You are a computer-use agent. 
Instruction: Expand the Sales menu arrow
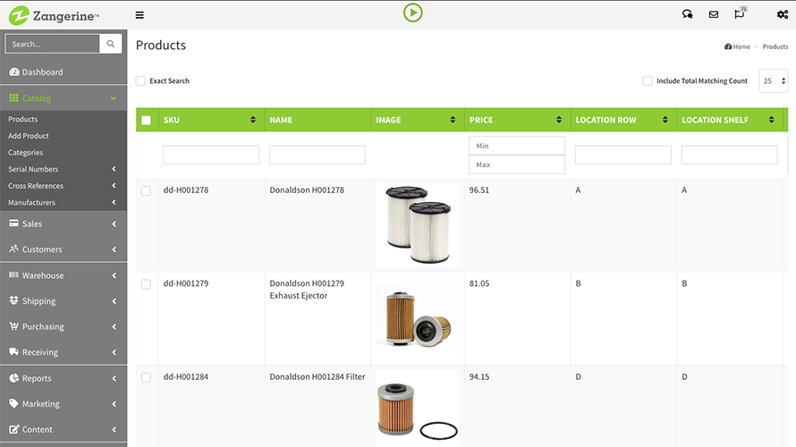click(114, 223)
